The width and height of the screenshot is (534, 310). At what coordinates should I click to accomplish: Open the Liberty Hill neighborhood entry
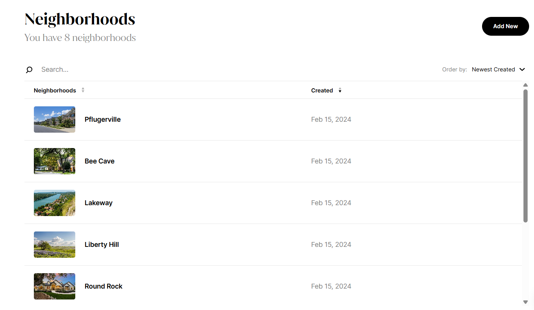102,244
